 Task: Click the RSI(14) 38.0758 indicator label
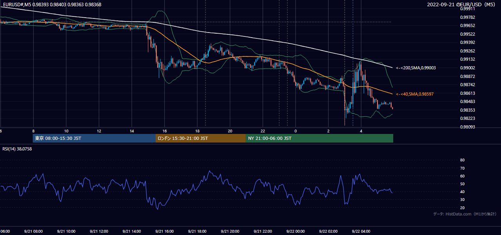click(x=17, y=149)
